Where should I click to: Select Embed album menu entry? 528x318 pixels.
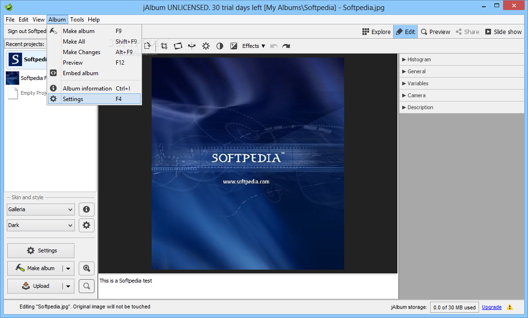(94, 73)
